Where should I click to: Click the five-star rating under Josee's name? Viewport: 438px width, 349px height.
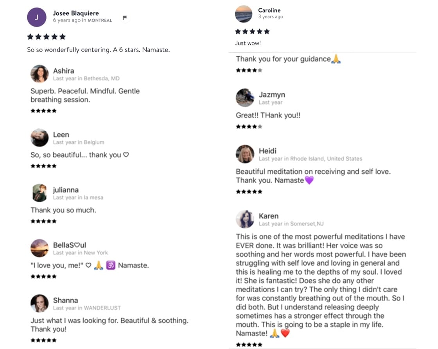point(46,37)
